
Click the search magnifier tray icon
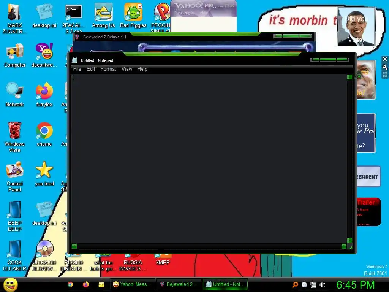coord(295,285)
